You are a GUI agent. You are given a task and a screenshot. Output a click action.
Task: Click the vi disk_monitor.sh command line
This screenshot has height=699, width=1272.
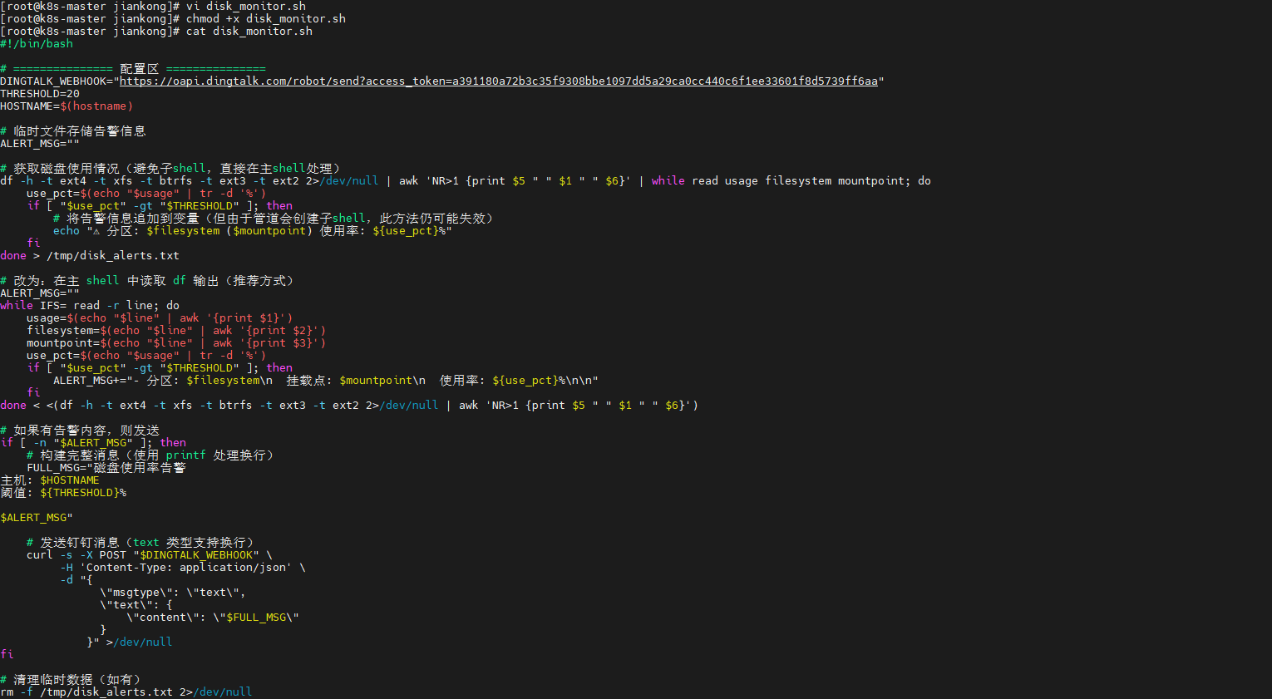245,7
